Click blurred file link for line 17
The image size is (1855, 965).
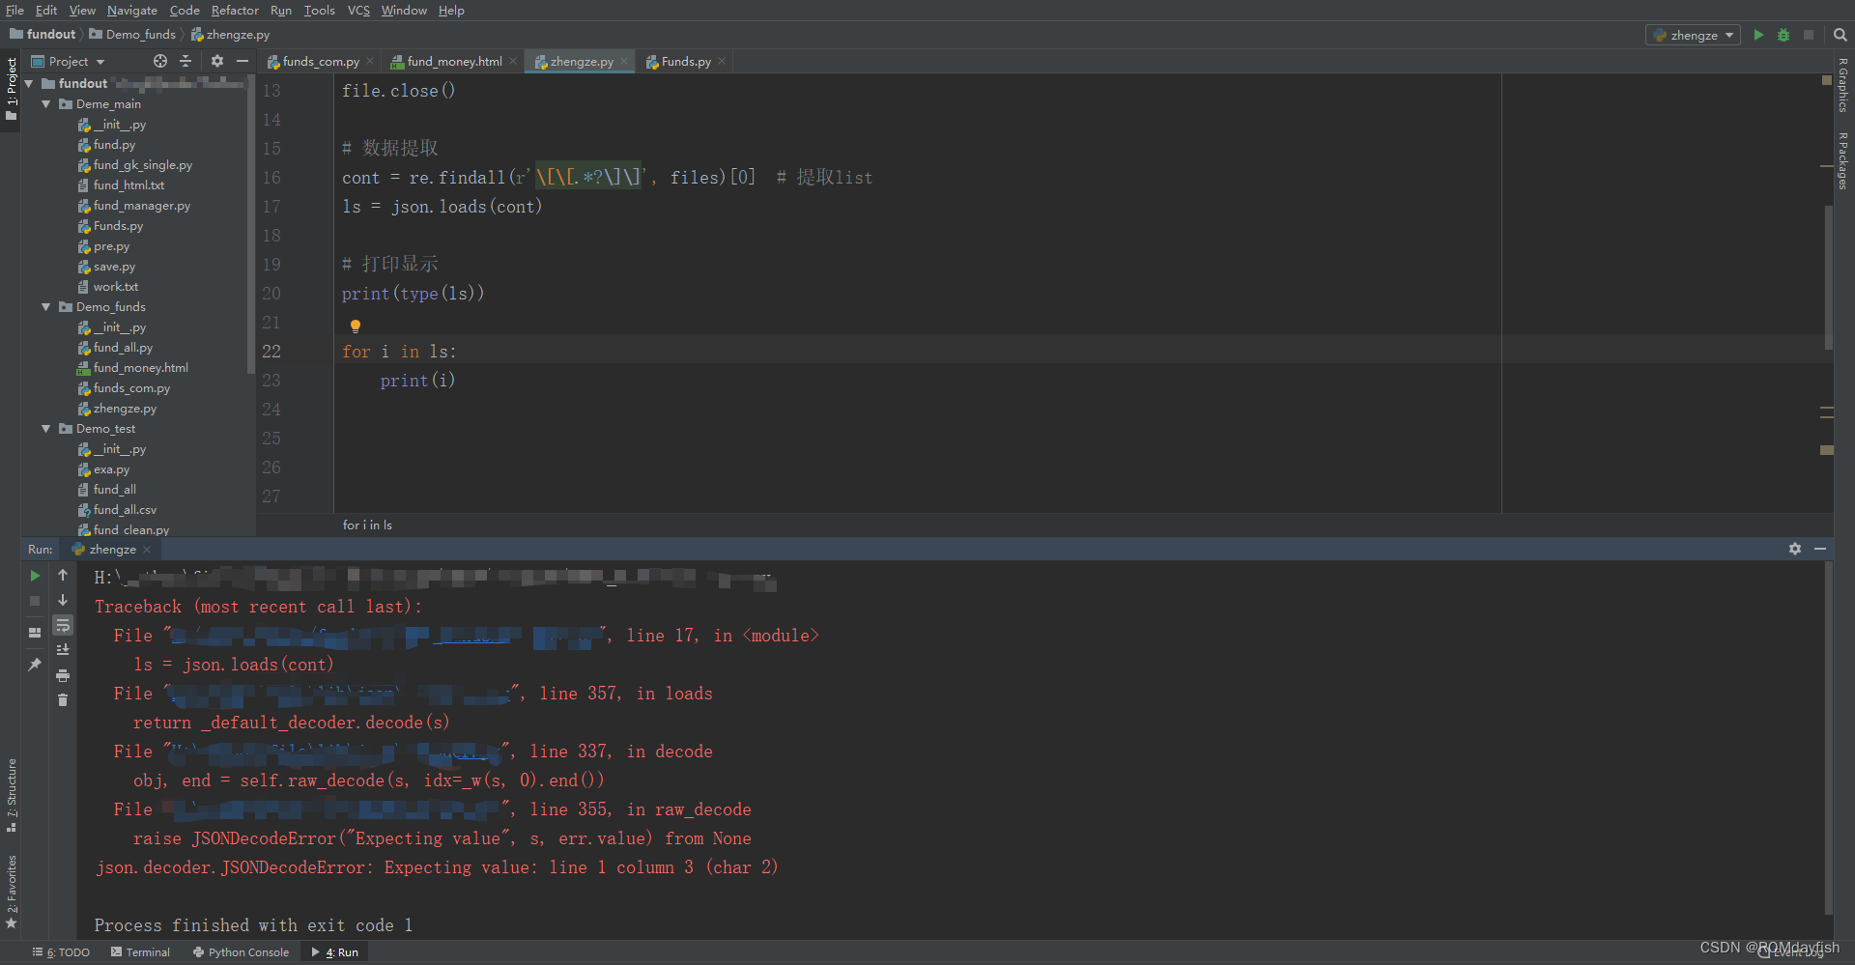tap(386, 636)
